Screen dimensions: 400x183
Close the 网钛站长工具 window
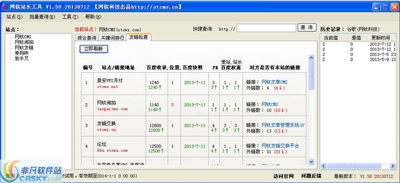pyautogui.click(x=394, y=7)
